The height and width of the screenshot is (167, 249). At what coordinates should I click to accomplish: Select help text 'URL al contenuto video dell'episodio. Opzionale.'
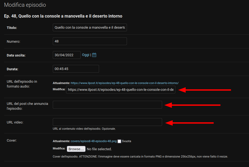[84, 129]
